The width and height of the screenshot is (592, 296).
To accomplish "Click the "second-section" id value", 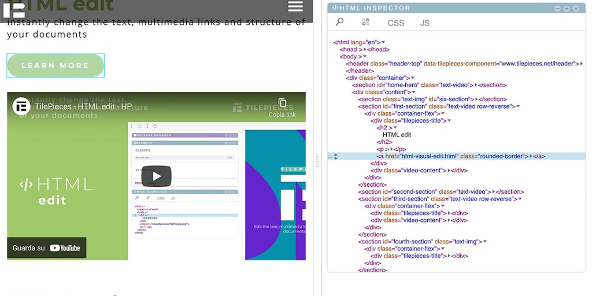I will tap(415, 192).
